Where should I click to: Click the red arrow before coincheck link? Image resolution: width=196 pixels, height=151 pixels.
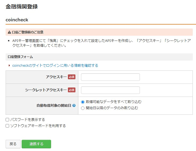pos(9,65)
